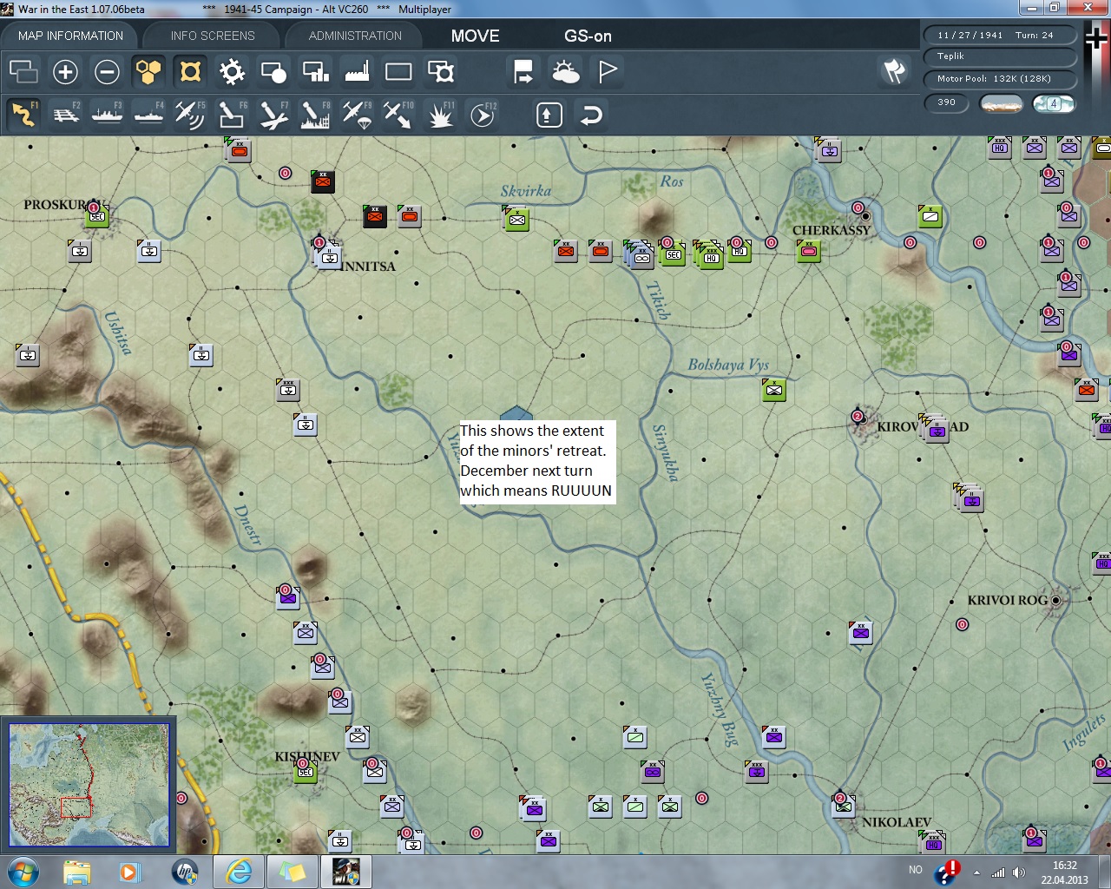Select the black unit north of Vinnitsa
The height and width of the screenshot is (889, 1111).
tap(323, 181)
